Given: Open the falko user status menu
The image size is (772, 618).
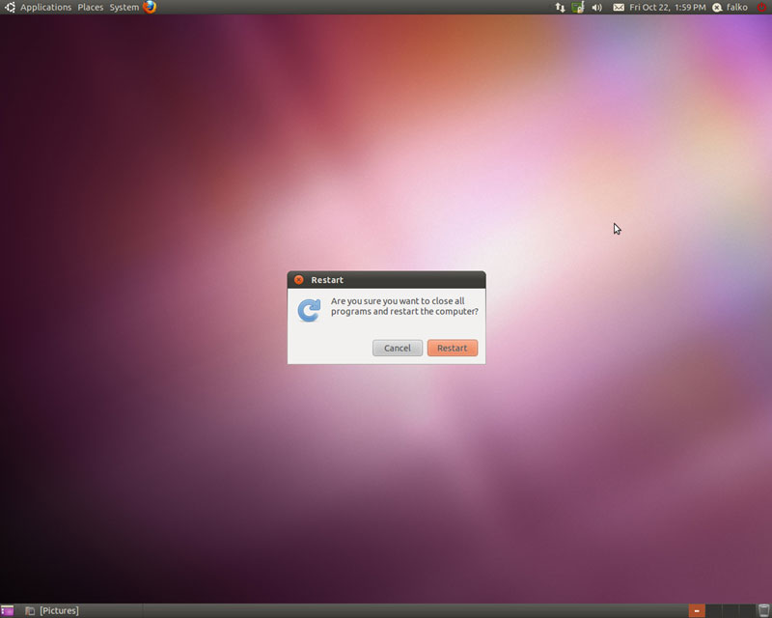Looking at the screenshot, I should 736,8.
